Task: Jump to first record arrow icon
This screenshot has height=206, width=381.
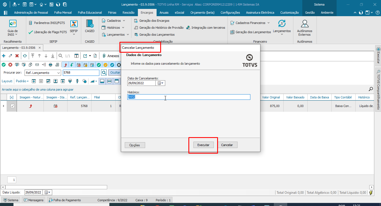Action: tap(33, 56)
